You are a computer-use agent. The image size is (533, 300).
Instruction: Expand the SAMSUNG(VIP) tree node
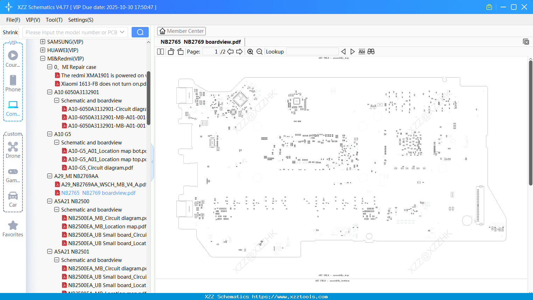[x=43, y=42]
